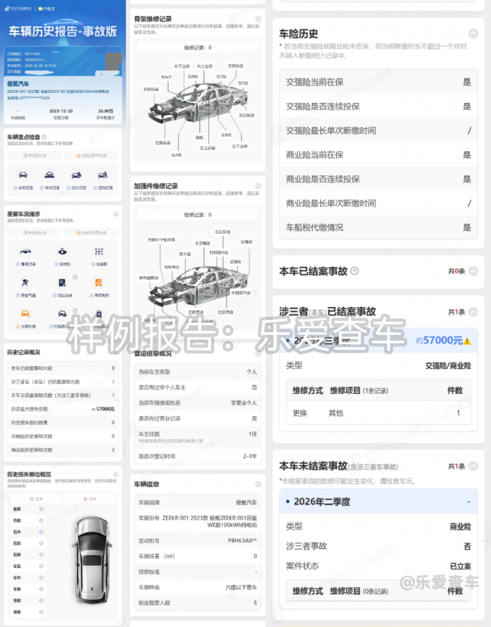Click the 核定载客人数 row

point(198,603)
